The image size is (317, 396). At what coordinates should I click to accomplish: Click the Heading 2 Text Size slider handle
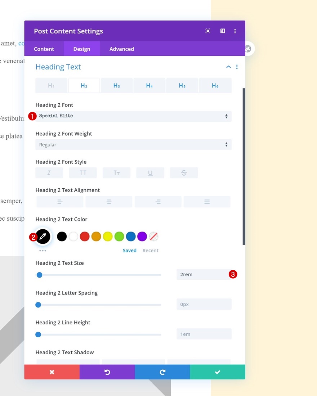click(x=39, y=275)
